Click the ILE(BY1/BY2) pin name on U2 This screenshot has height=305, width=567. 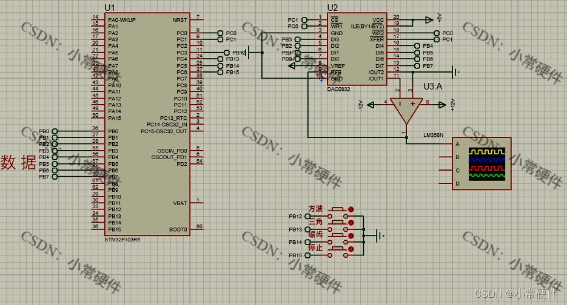[367, 27]
